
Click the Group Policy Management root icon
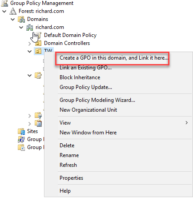(x=4, y=3)
